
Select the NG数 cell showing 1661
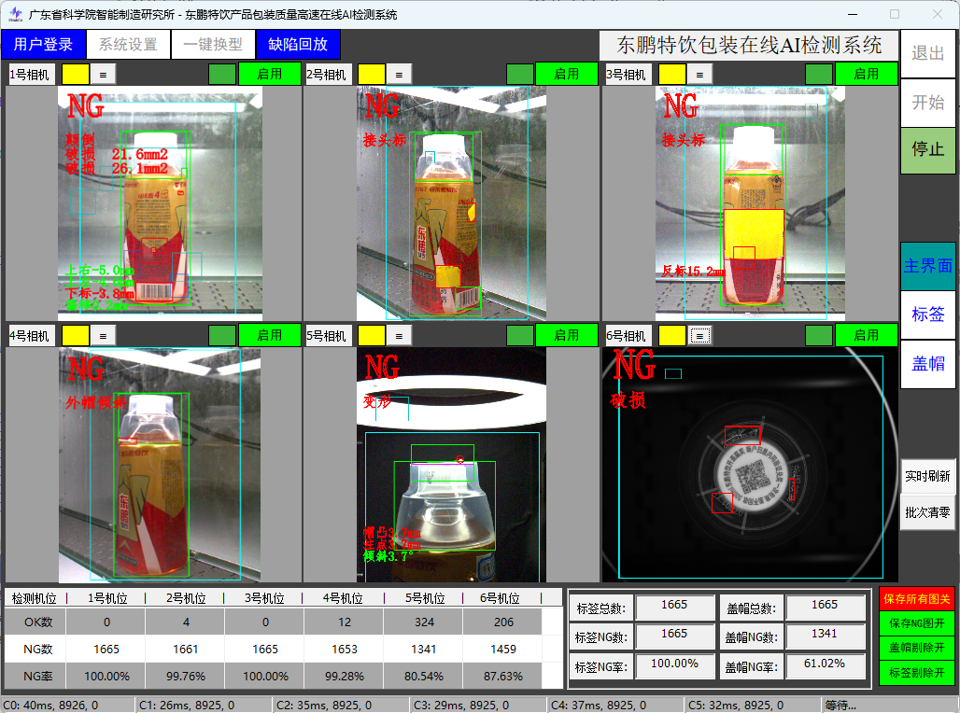186,649
